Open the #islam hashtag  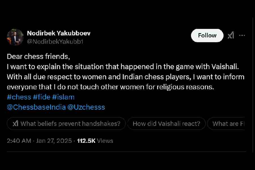(x=63, y=97)
